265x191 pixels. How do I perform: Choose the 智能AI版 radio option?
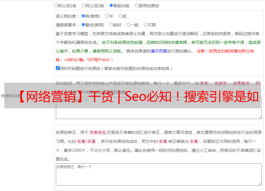(111, 6)
